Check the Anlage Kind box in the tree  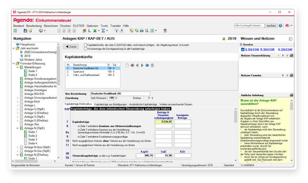pos(21,102)
